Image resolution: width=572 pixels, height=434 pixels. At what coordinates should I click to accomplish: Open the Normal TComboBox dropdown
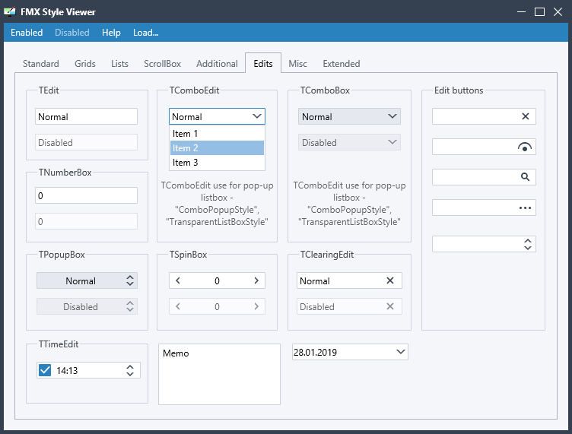(x=349, y=116)
